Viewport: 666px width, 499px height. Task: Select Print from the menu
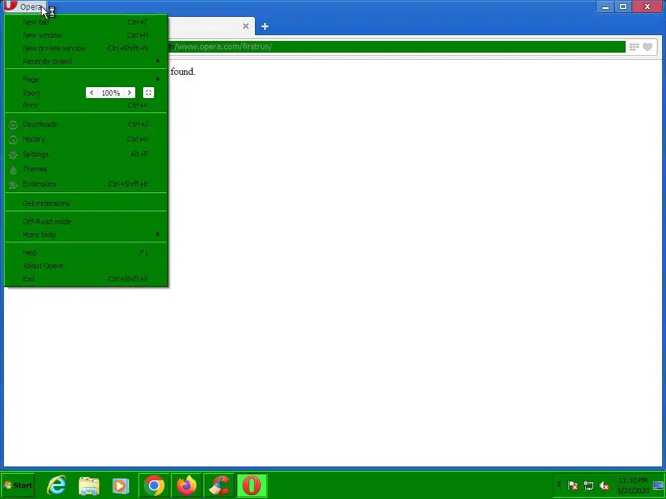pos(86,105)
